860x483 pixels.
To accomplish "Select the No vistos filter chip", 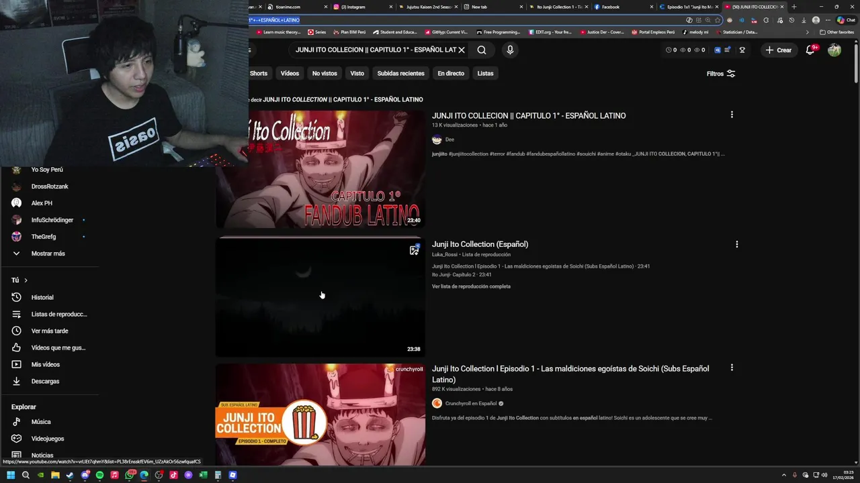I will tap(325, 73).
